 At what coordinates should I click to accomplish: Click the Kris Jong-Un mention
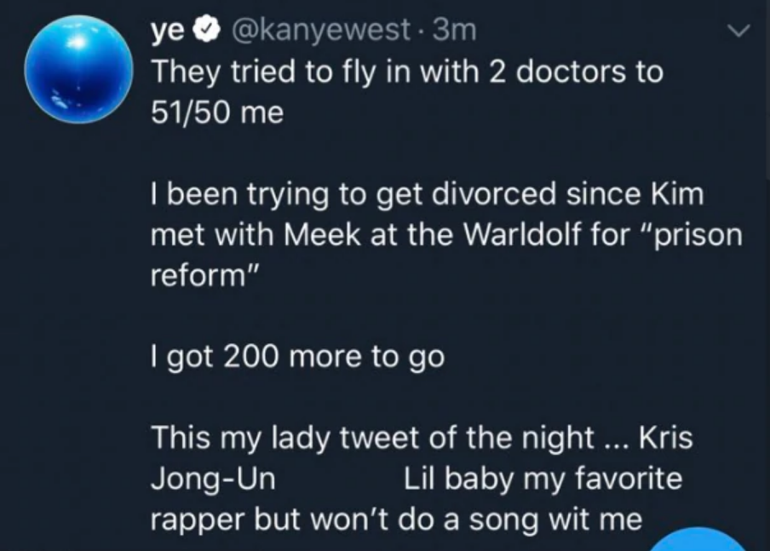[x=213, y=479]
